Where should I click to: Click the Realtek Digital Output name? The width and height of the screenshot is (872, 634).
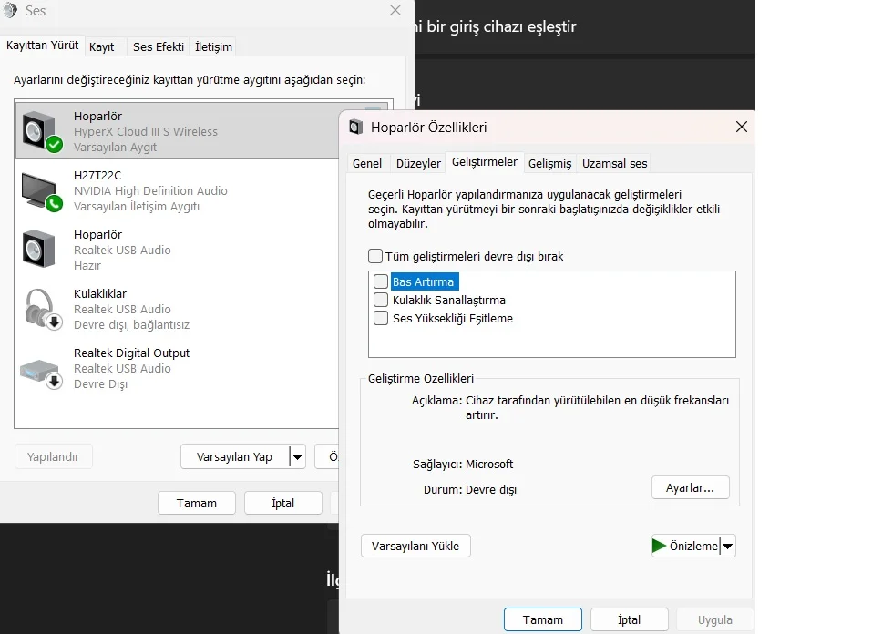click(132, 353)
